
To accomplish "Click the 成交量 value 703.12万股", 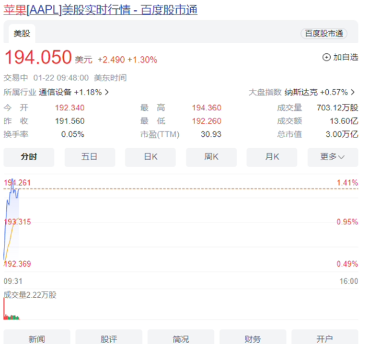I will [337, 108].
